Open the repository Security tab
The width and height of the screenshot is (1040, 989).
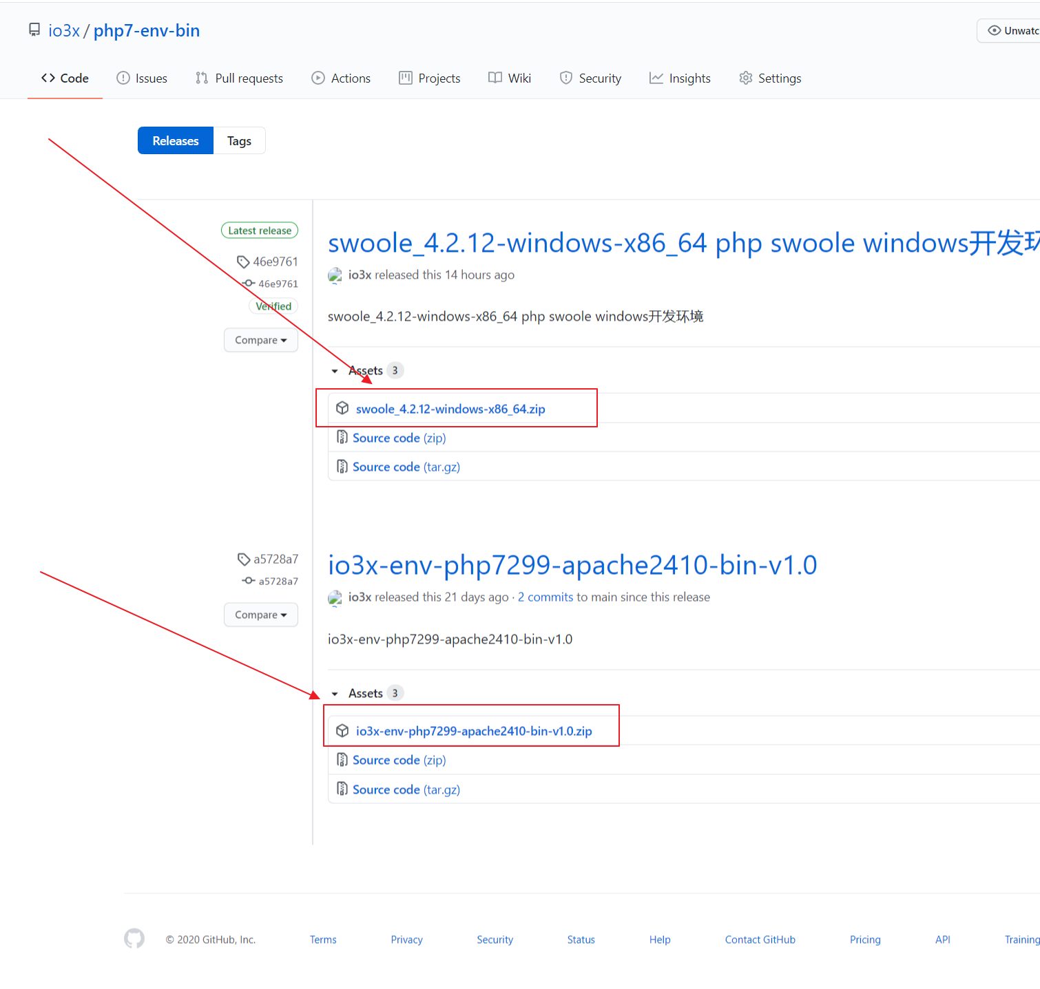(x=590, y=78)
